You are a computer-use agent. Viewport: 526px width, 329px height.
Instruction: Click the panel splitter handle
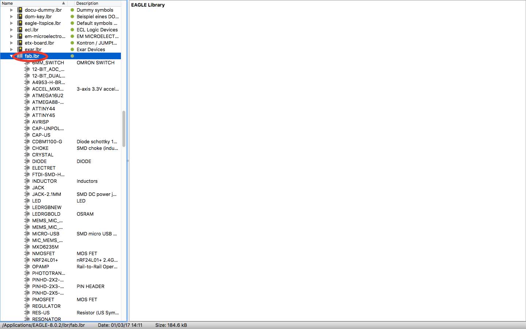coord(128,161)
